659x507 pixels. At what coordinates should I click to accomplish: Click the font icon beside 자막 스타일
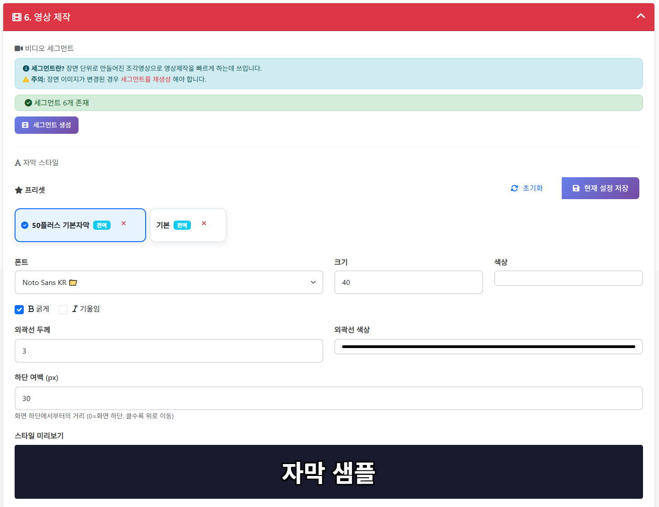tap(18, 163)
